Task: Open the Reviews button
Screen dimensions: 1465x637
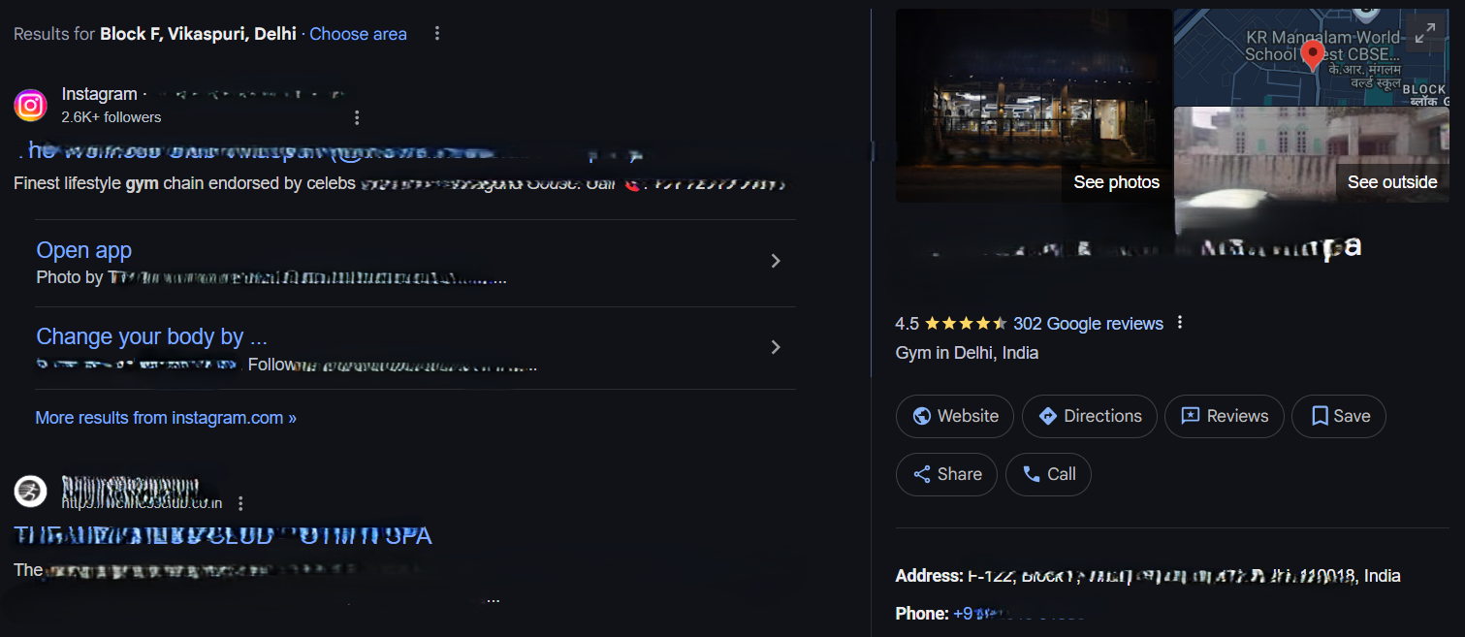Action: click(1225, 416)
